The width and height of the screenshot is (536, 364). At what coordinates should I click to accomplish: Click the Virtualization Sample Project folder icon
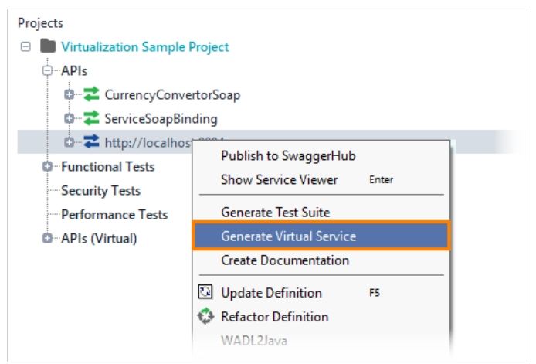[48, 47]
